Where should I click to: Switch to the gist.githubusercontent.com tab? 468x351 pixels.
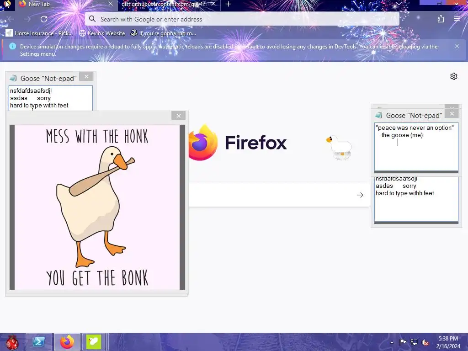169,4
